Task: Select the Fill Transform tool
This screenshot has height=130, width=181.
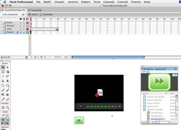Action: 8,72
